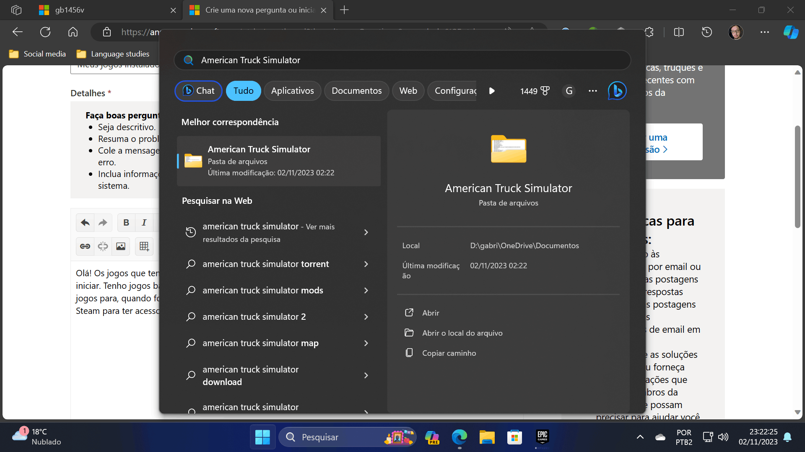Open Social media bookmarks folder
805x452 pixels.
[x=38, y=54]
